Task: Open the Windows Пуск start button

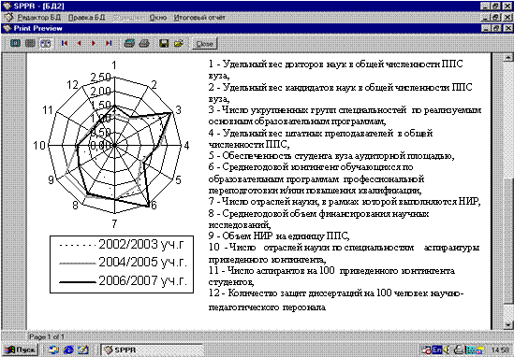Action: 21,350
